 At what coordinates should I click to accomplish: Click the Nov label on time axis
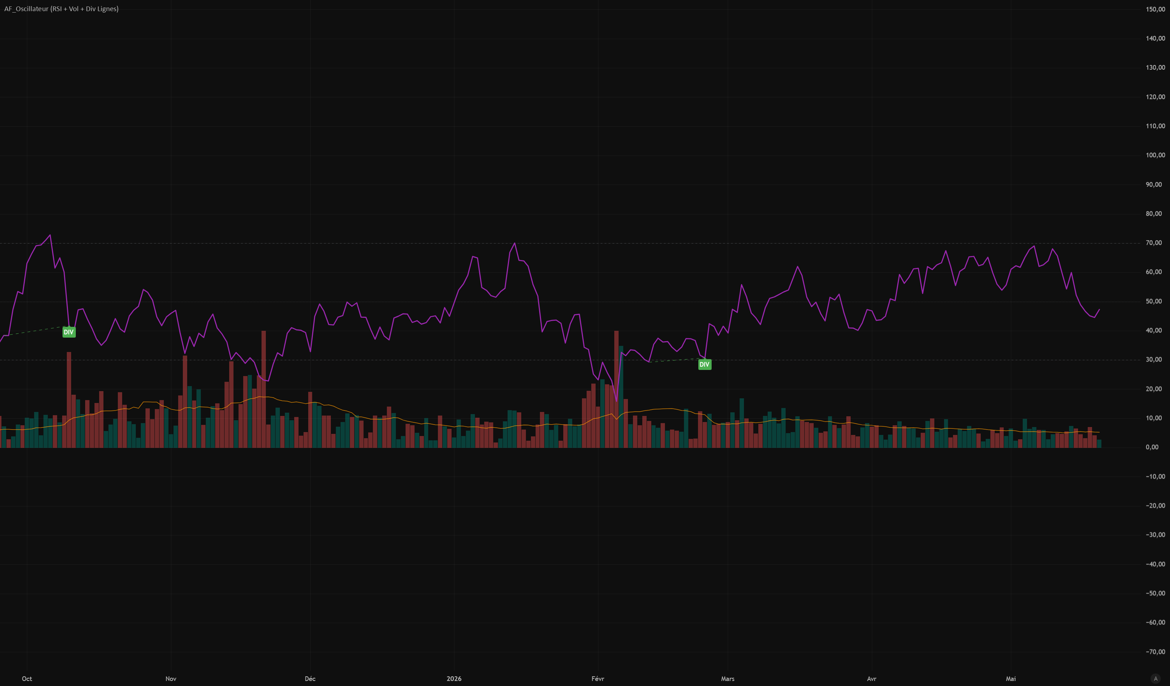point(171,678)
